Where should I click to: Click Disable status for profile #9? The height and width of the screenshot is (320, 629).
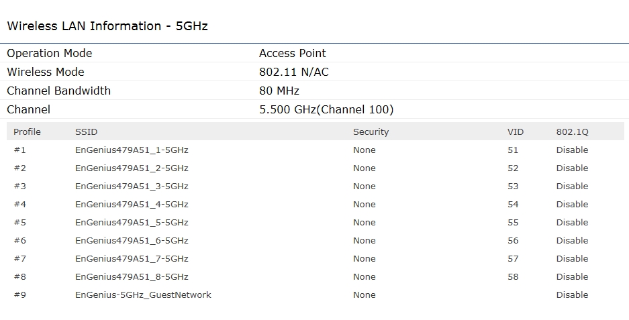[x=572, y=295]
